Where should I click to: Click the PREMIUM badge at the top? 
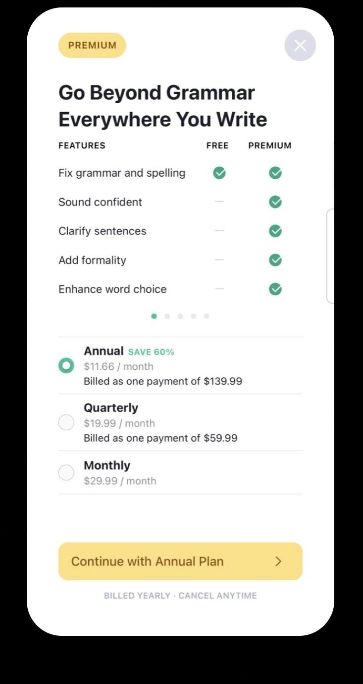92,45
